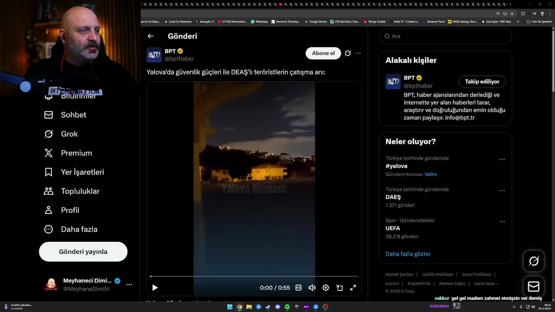
Task: Click the Grok icon next to Abone ol
Action: pos(348,53)
